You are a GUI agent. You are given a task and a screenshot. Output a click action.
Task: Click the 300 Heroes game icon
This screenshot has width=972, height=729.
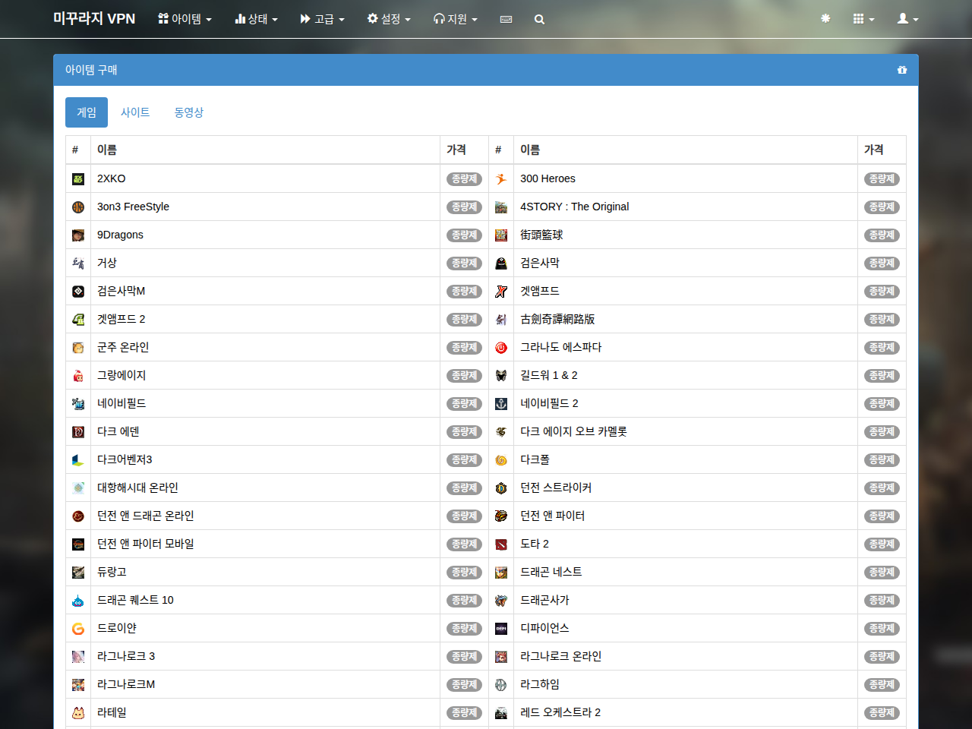pyautogui.click(x=501, y=179)
